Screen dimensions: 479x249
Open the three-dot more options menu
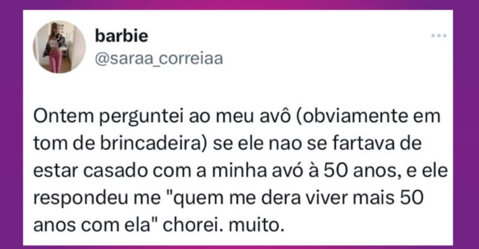[438, 36]
